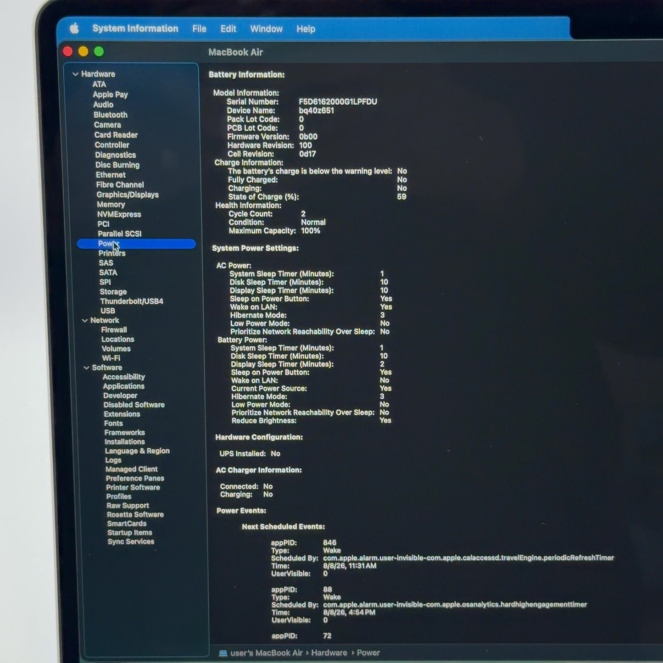Select SAS in the sidebar
This screenshot has height=663, width=663.
[x=106, y=263]
